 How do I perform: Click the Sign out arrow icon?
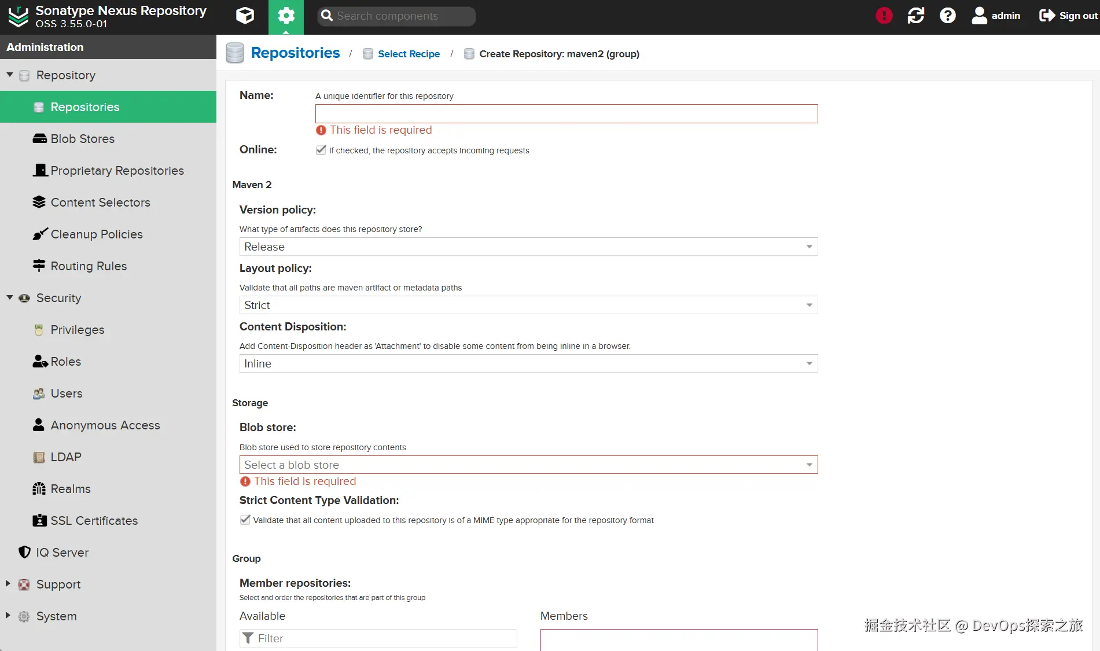coord(1047,16)
